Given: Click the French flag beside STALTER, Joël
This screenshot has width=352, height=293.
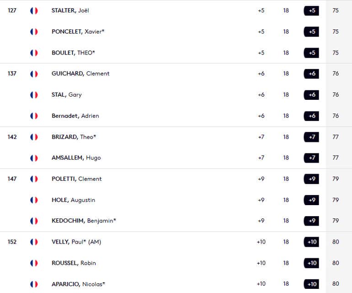Looking at the screenshot, I should [34, 11].
